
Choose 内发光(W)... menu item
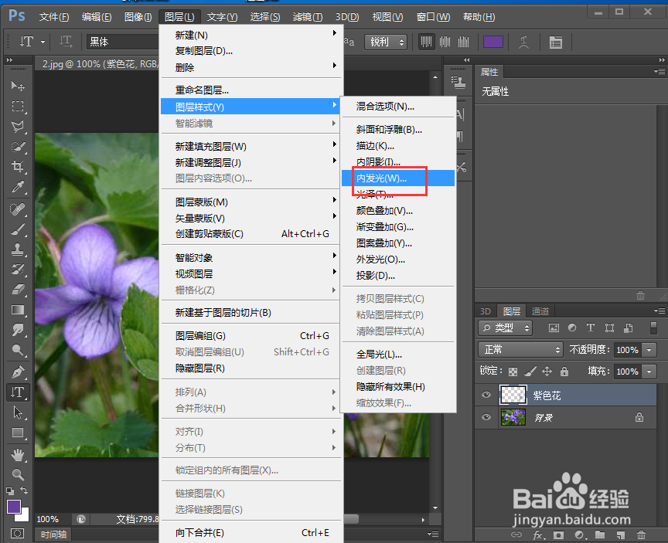click(398, 178)
